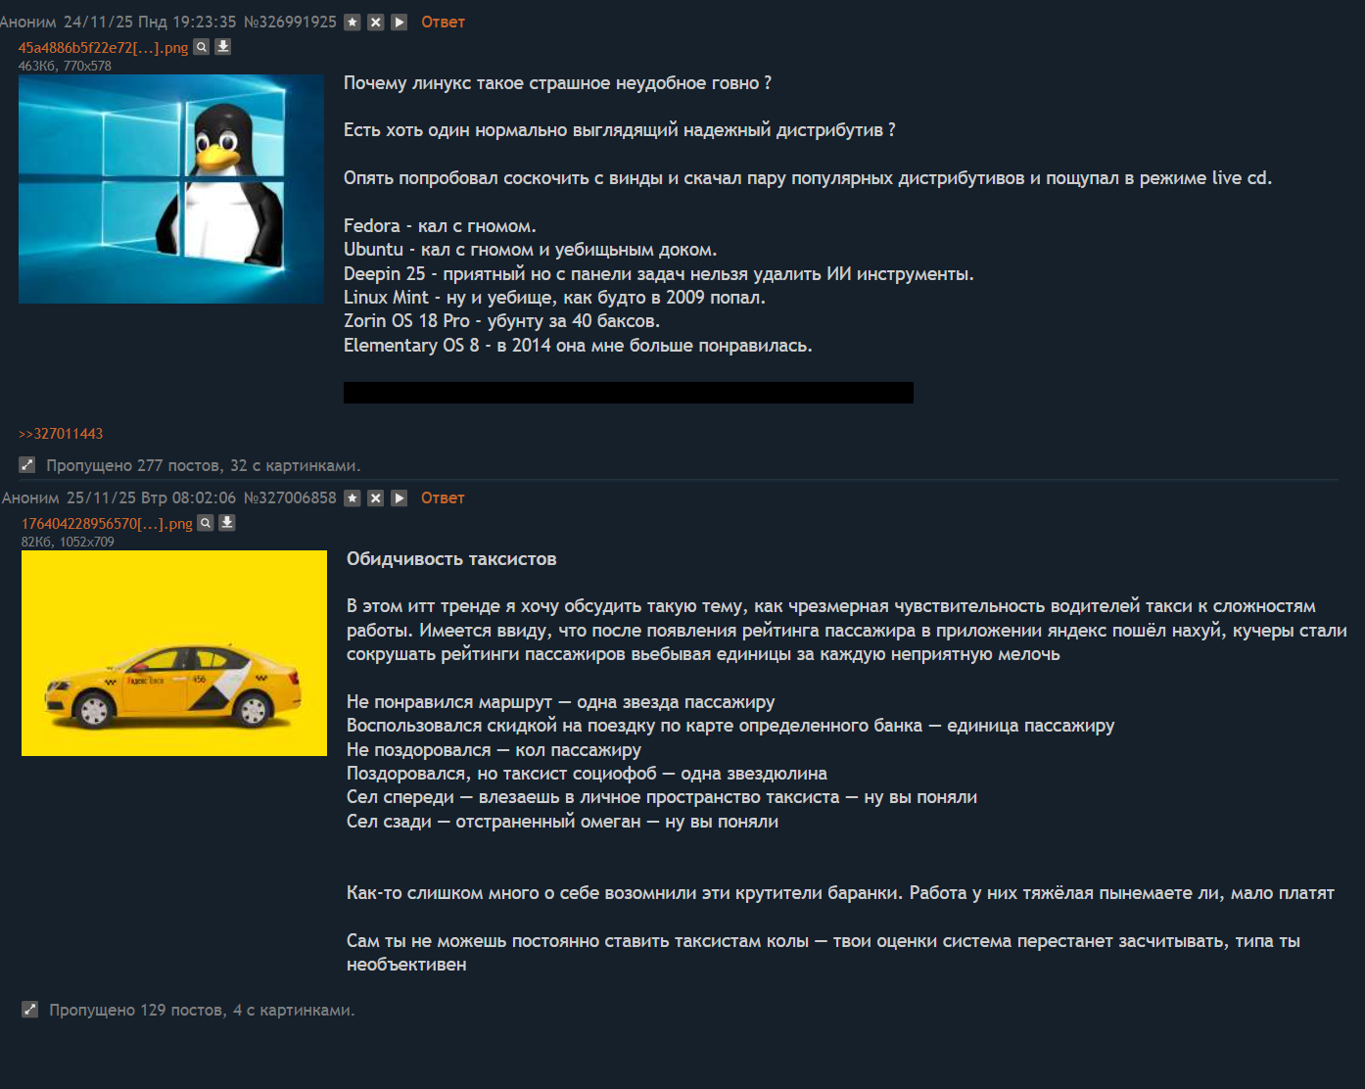1365x1089 pixels.
Task: Search the penguin image via magnifier icon
Action: 202,46
